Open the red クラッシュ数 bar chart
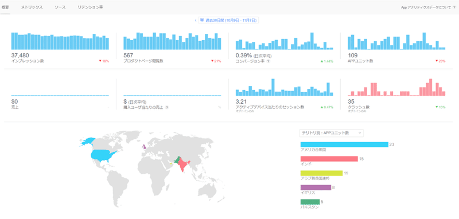459x219 pixels. pos(396,87)
